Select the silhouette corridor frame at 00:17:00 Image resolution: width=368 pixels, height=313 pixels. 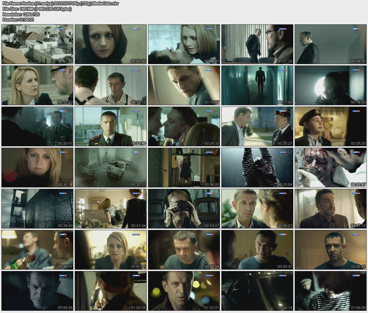pos(257,85)
